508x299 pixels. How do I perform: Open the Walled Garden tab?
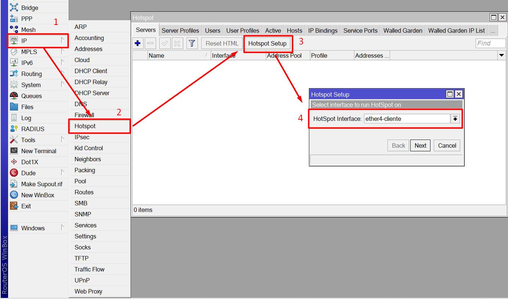403,30
